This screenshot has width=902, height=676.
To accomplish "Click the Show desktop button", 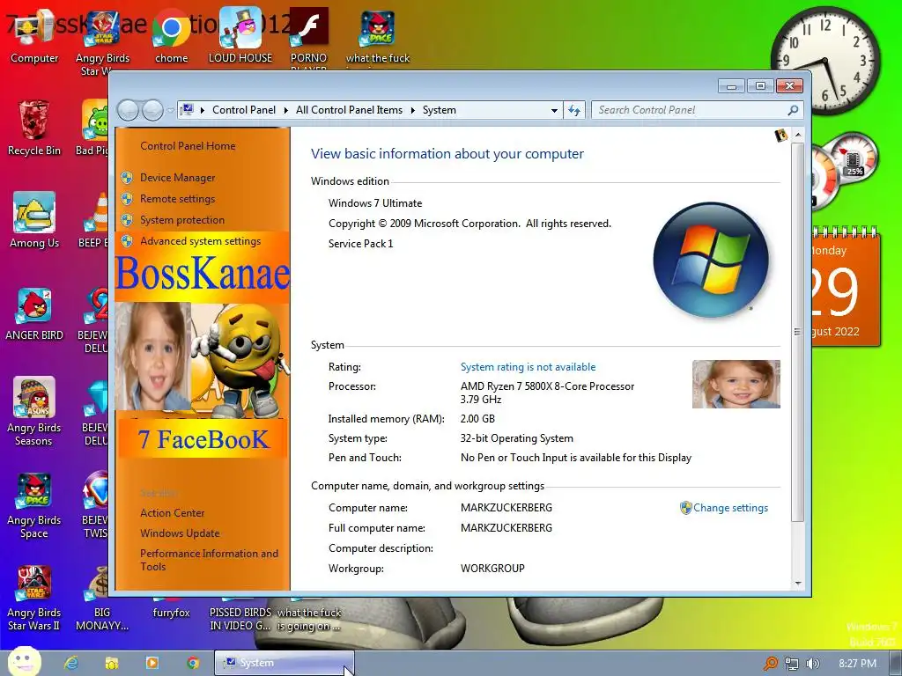I will pos(896,663).
